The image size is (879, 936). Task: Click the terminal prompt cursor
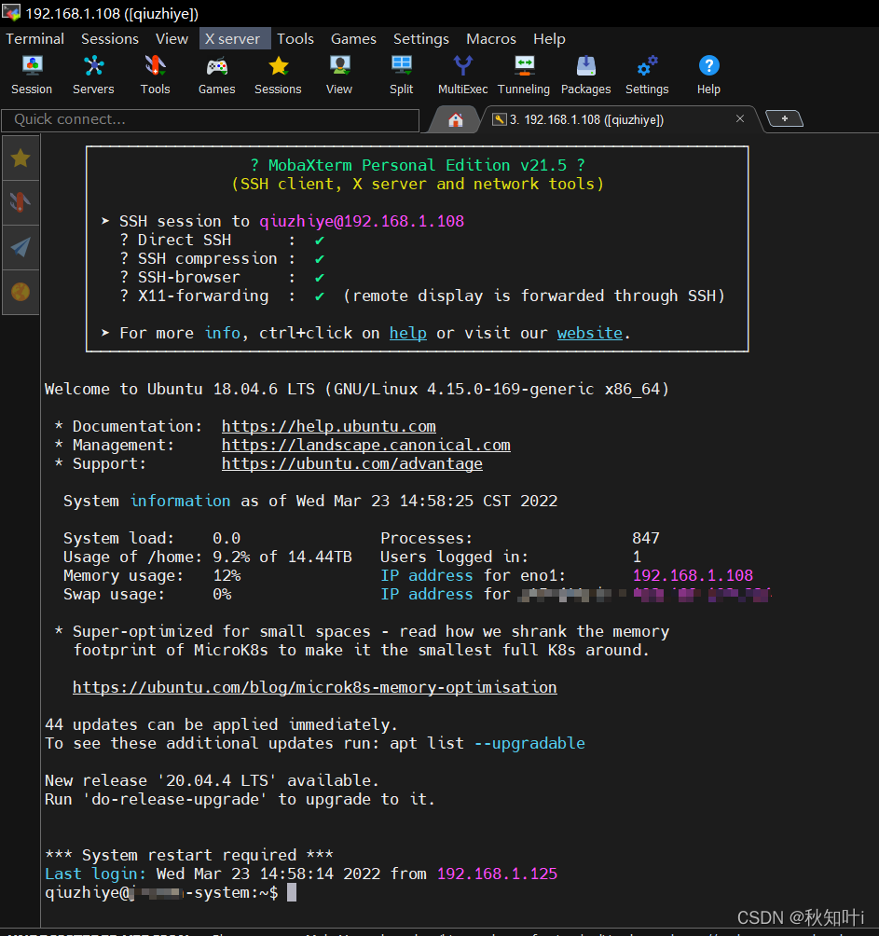point(292,892)
